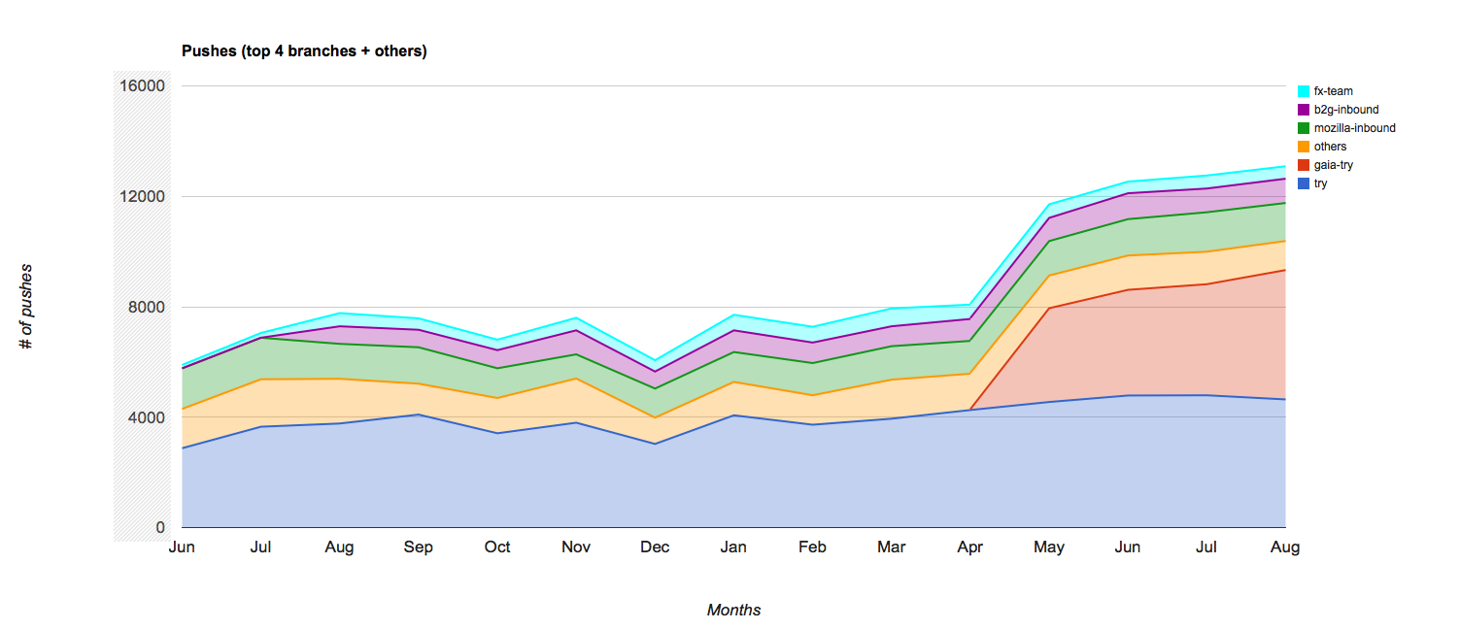1460x630 pixels.
Task: Select the gaia-try legend label text
Action: pyautogui.click(x=1333, y=165)
